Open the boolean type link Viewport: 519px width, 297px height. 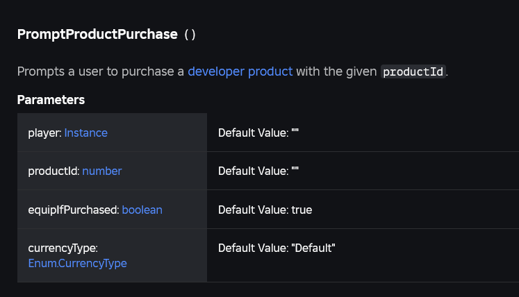pos(142,209)
